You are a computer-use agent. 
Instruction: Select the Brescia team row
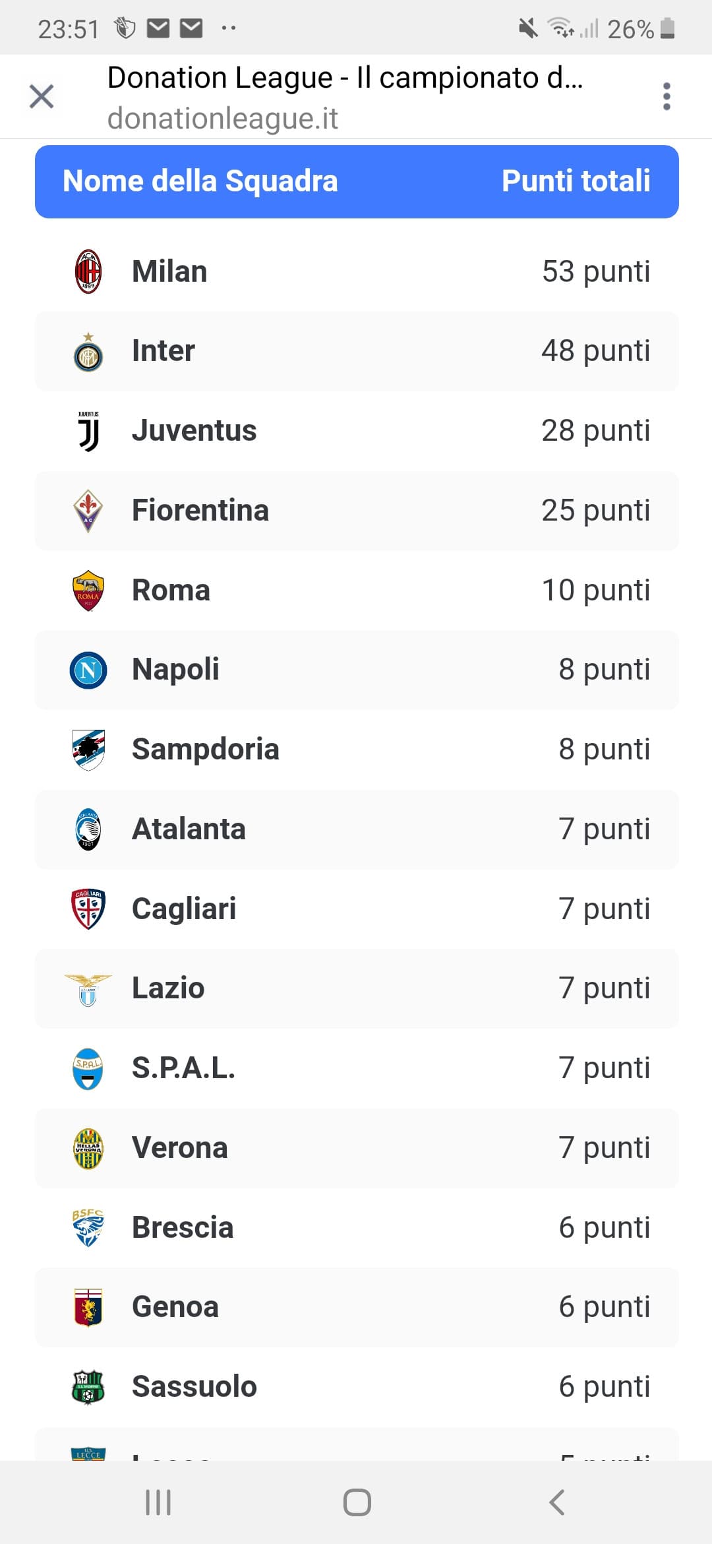point(357,1227)
